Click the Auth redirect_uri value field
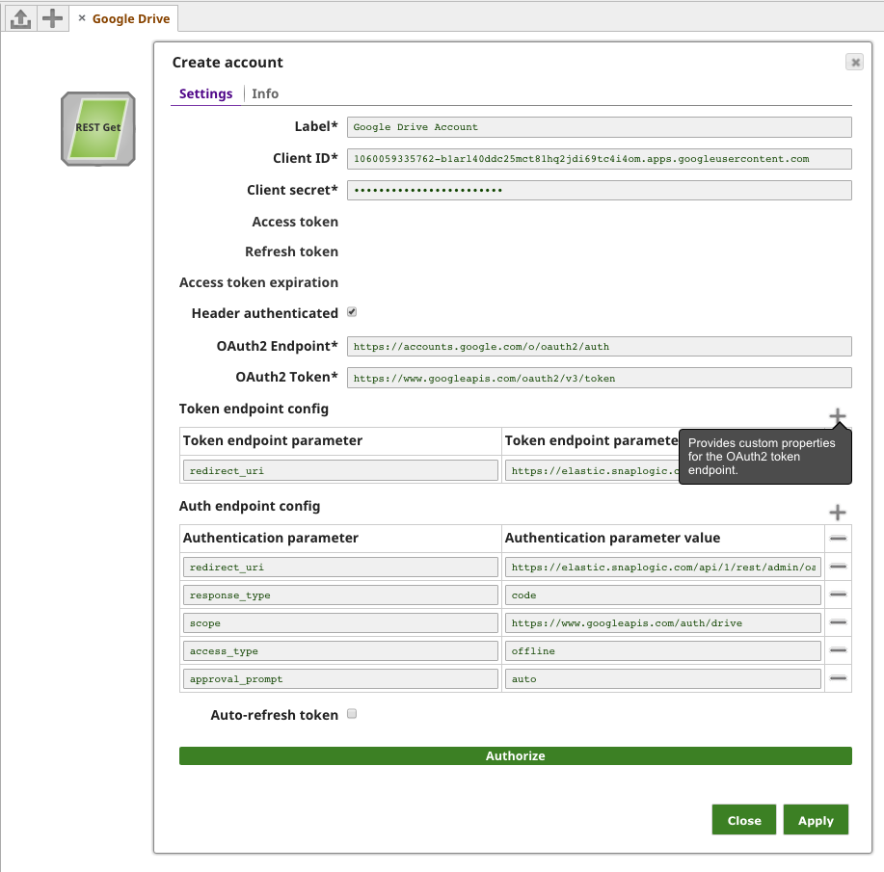 pos(663,567)
